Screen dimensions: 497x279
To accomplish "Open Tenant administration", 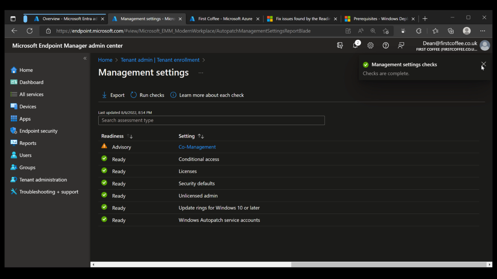I will click(x=43, y=180).
